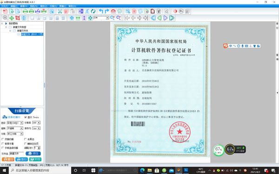Select the red crop tool
This screenshot has height=174, width=279.
pos(18,18)
